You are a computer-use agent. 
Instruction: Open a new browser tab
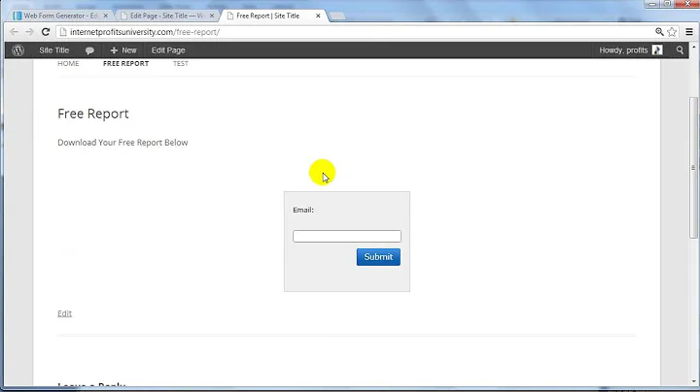(337, 16)
